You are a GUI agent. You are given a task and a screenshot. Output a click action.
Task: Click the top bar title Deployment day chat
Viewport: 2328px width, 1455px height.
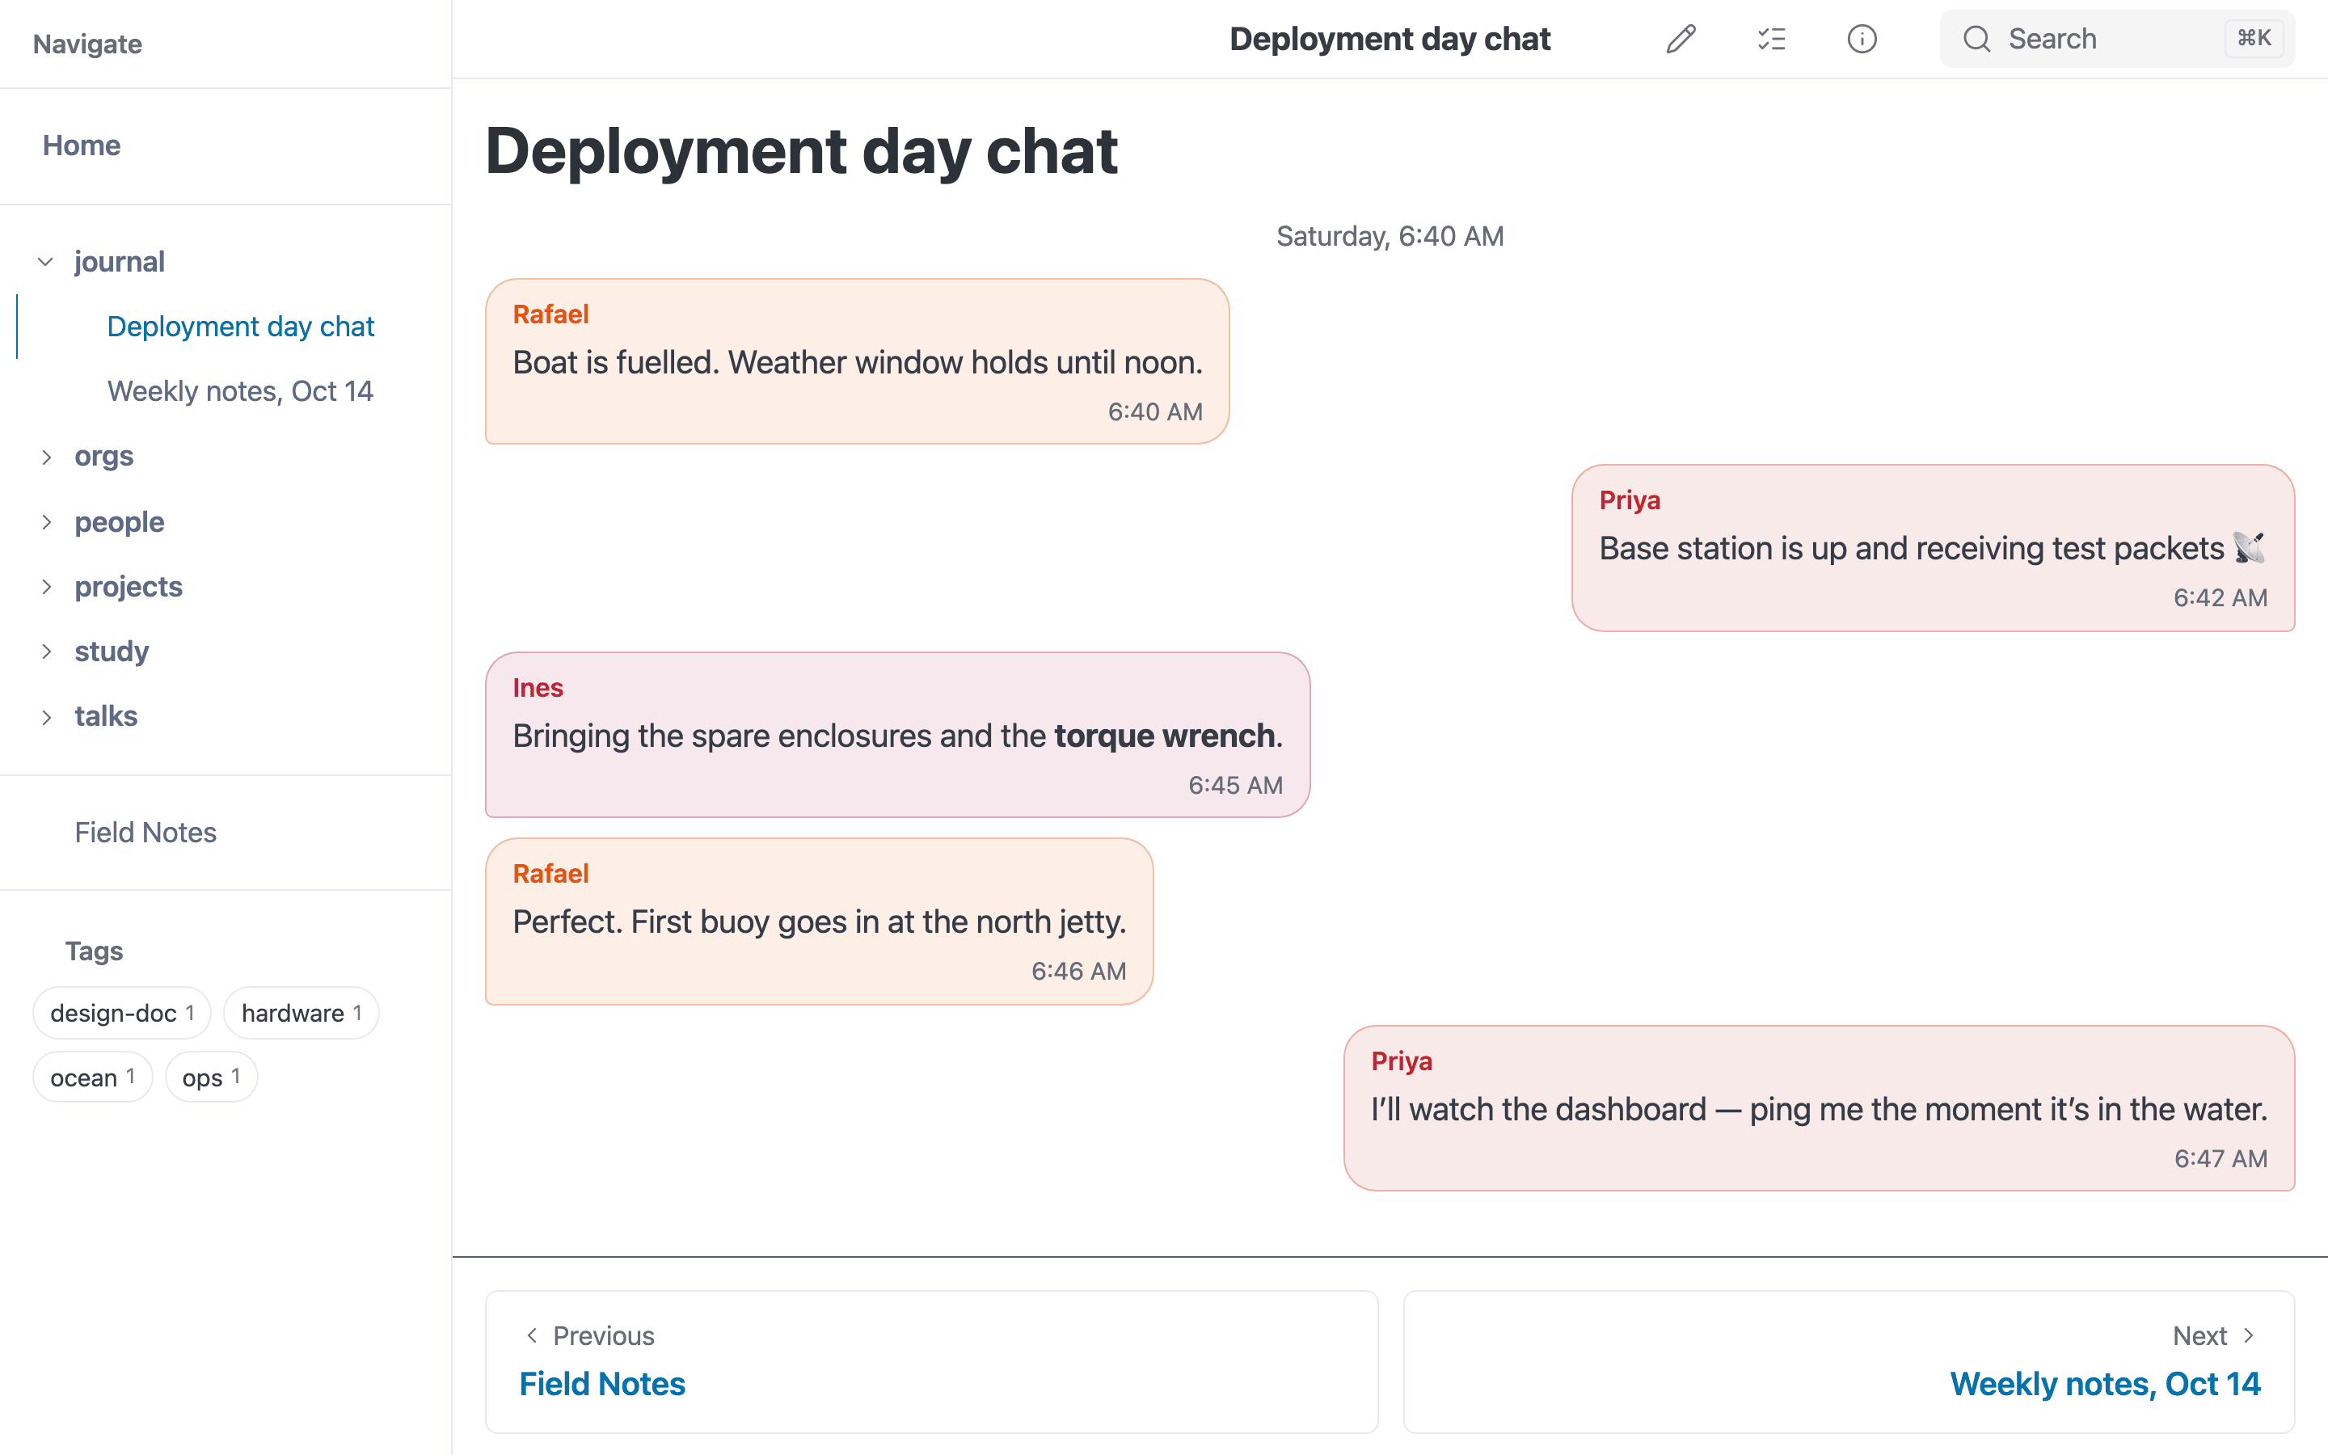(1390, 40)
